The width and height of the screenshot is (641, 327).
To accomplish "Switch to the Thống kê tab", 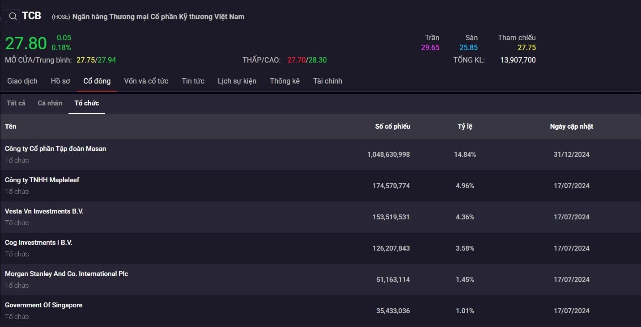I will point(285,81).
